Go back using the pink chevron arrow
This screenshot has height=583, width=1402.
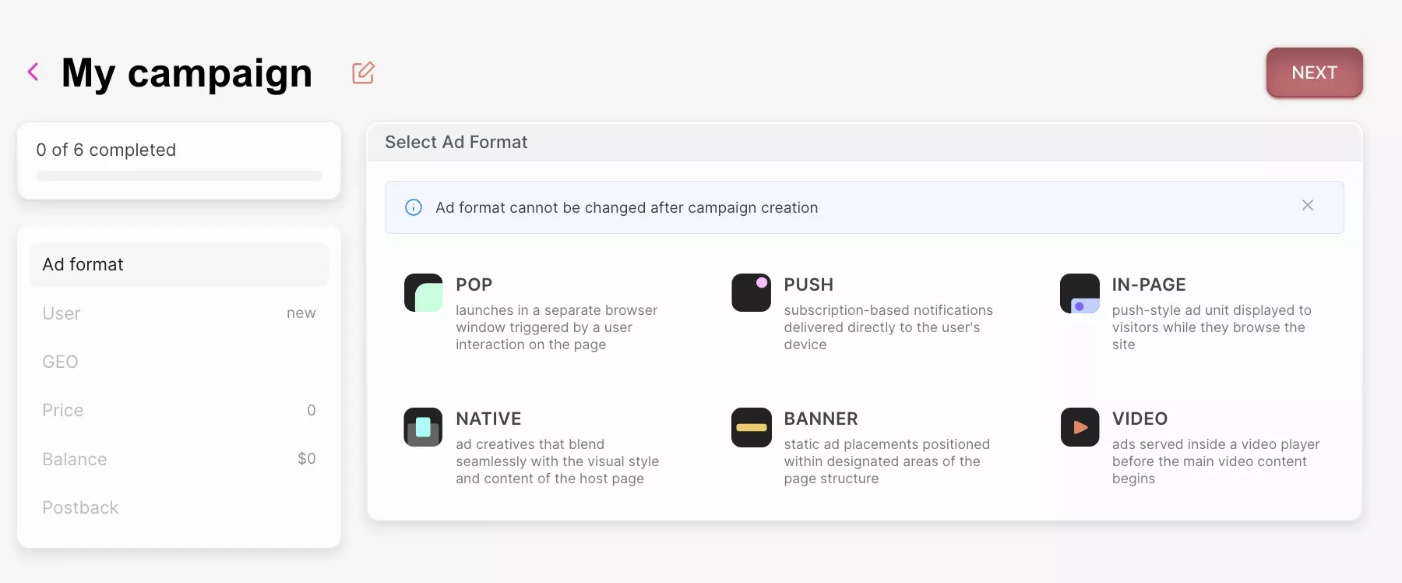click(33, 72)
